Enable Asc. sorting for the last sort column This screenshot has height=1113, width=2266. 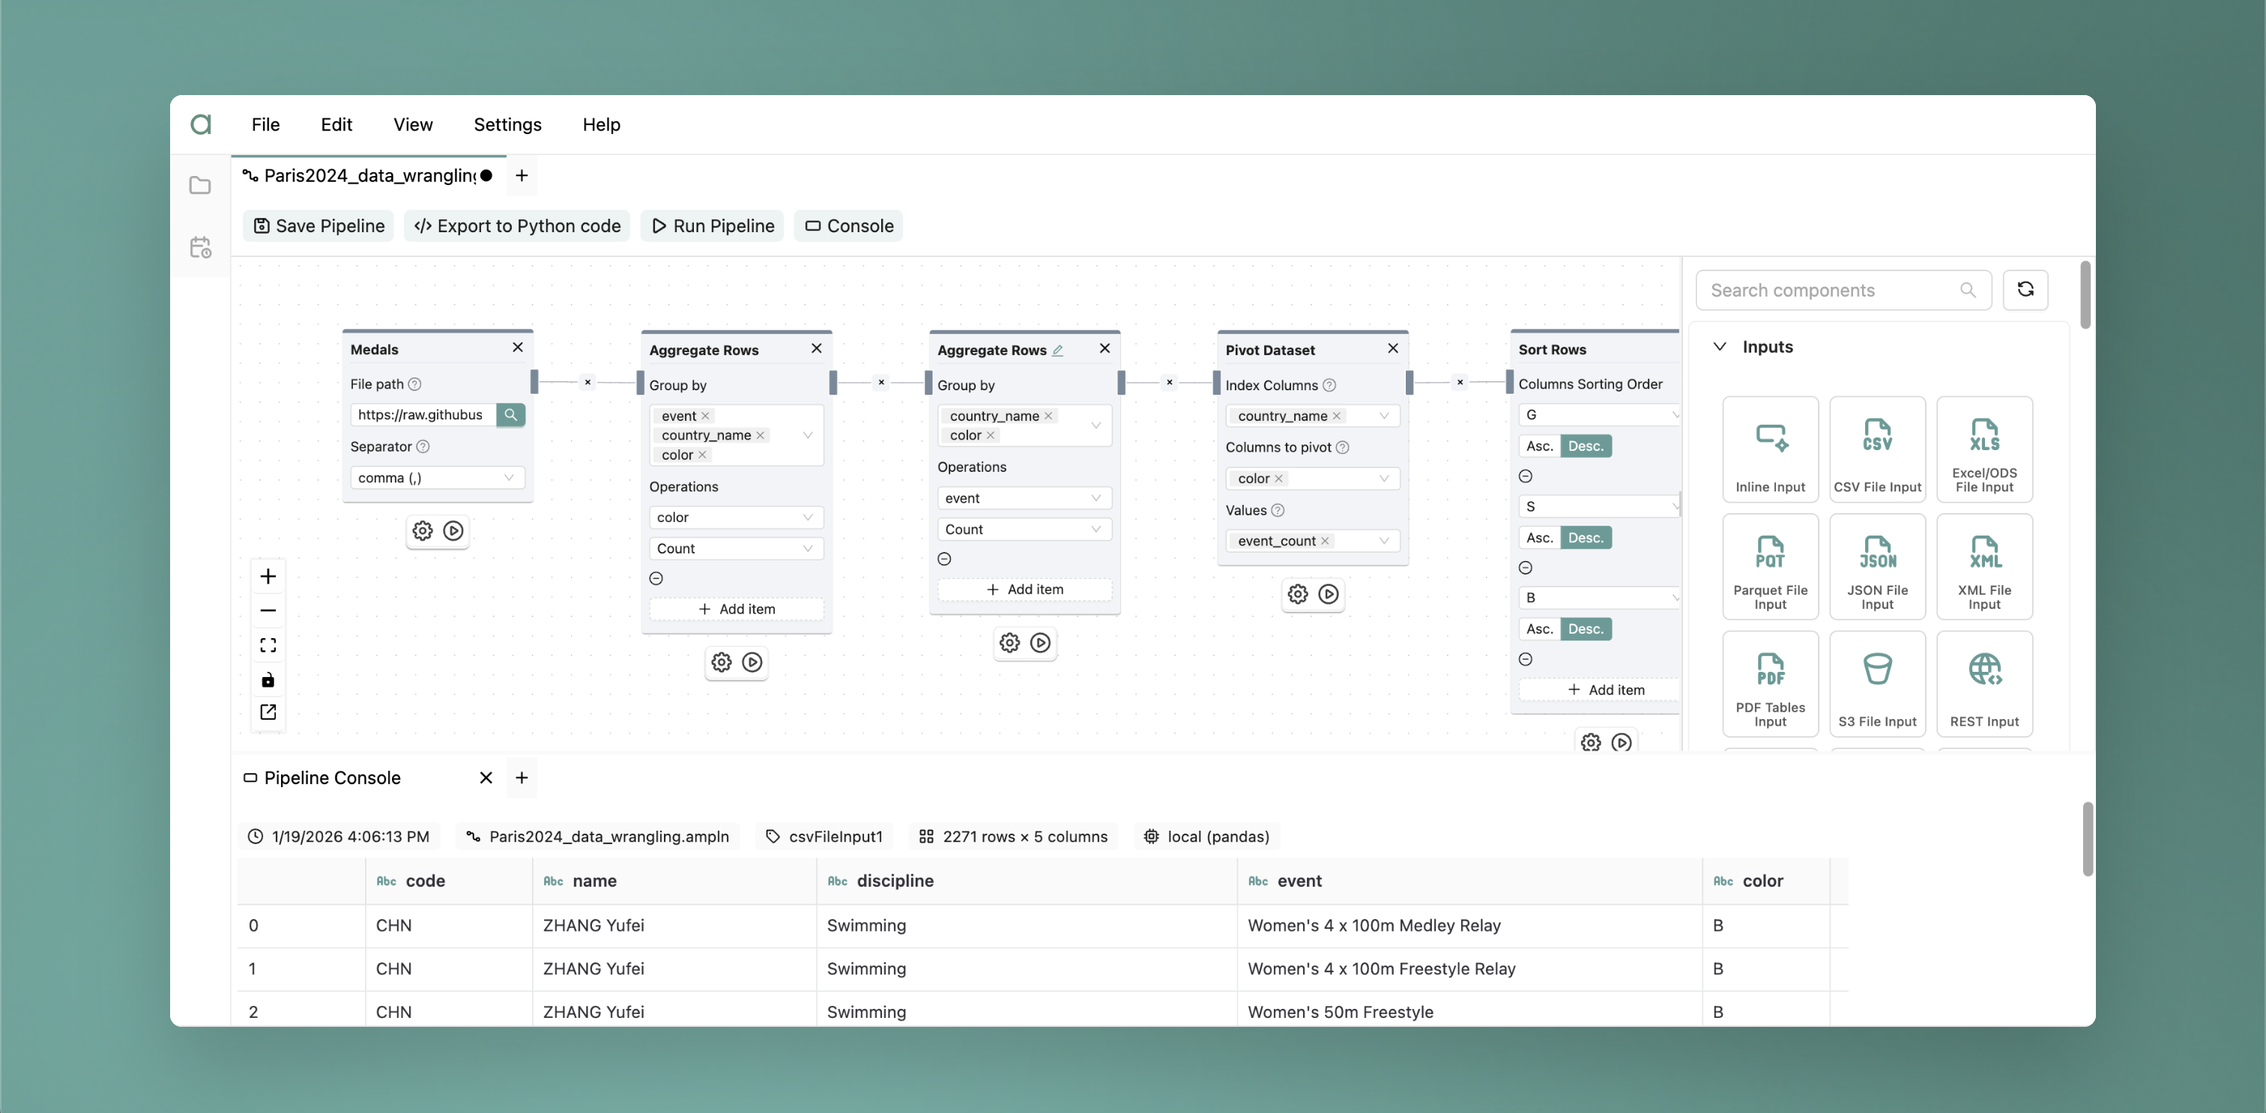coord(1538,628)
